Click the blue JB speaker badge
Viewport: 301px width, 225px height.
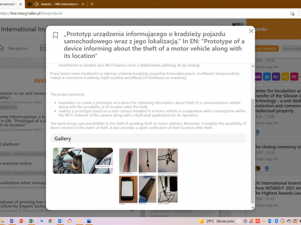click(266, 77)
